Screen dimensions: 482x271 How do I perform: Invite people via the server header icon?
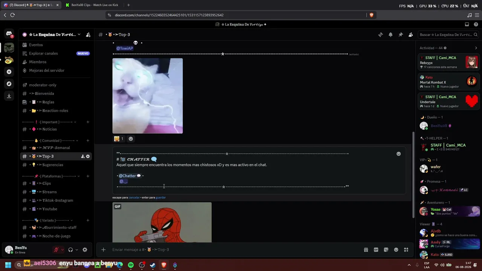88,35
